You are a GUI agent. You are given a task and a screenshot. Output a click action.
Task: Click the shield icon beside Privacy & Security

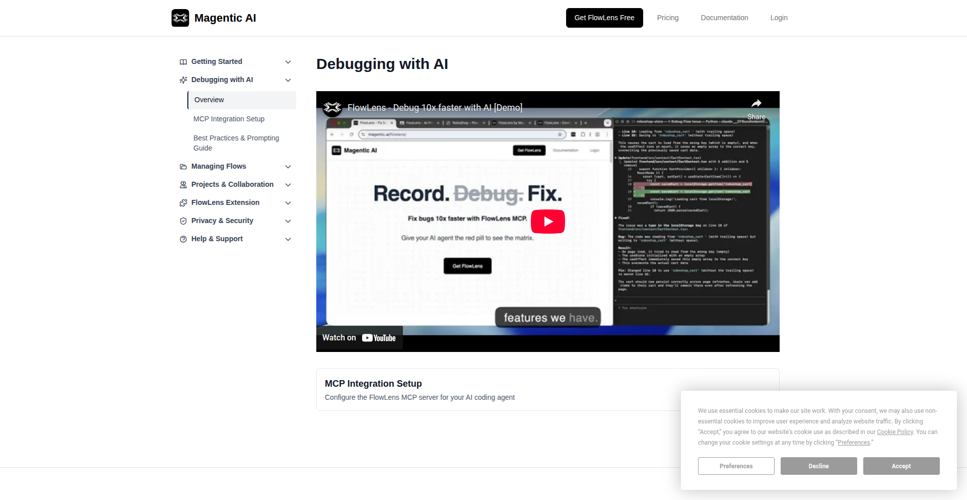tap(183, 221)
